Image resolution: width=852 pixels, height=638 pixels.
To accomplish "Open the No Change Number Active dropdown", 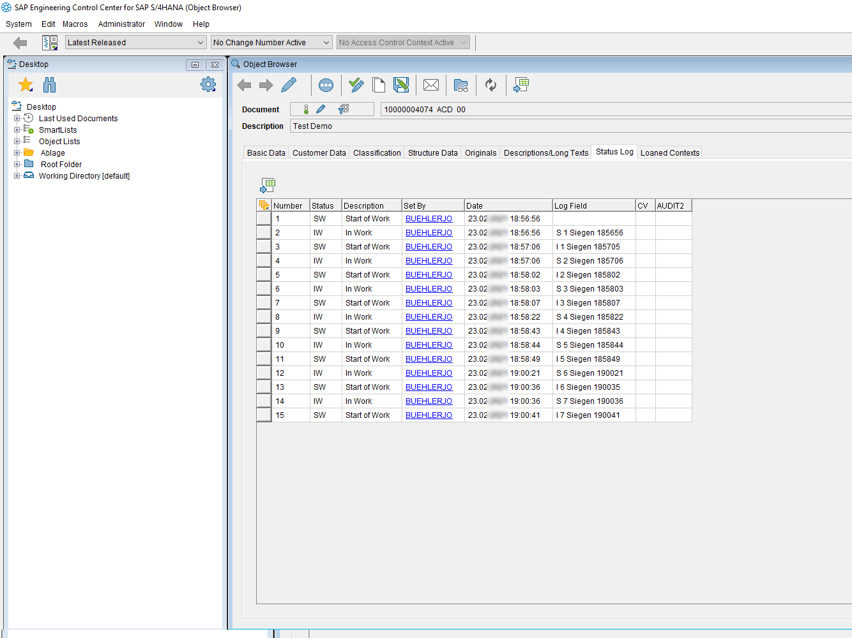I will click(x=271, y=43).
